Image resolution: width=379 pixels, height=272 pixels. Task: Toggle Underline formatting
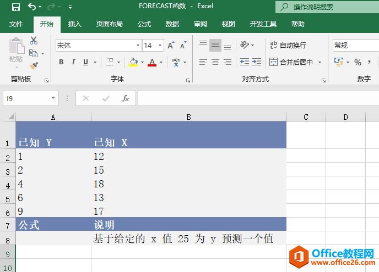[x=85, y=62]
